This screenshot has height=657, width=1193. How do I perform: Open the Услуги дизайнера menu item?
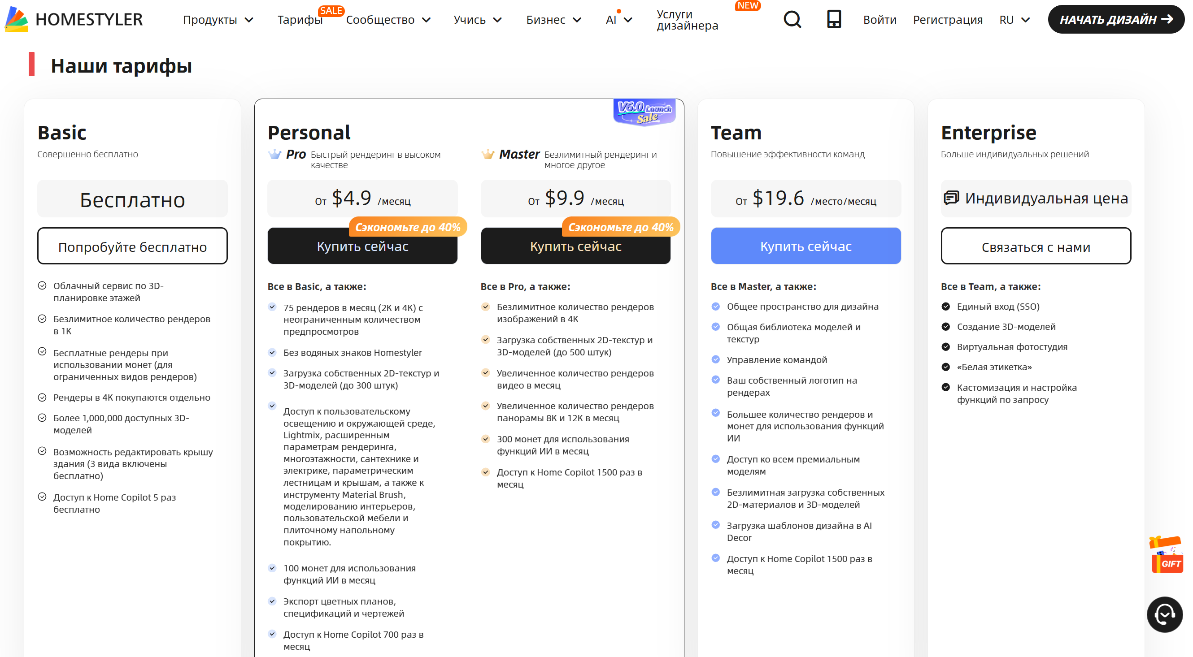pos(687,20)
